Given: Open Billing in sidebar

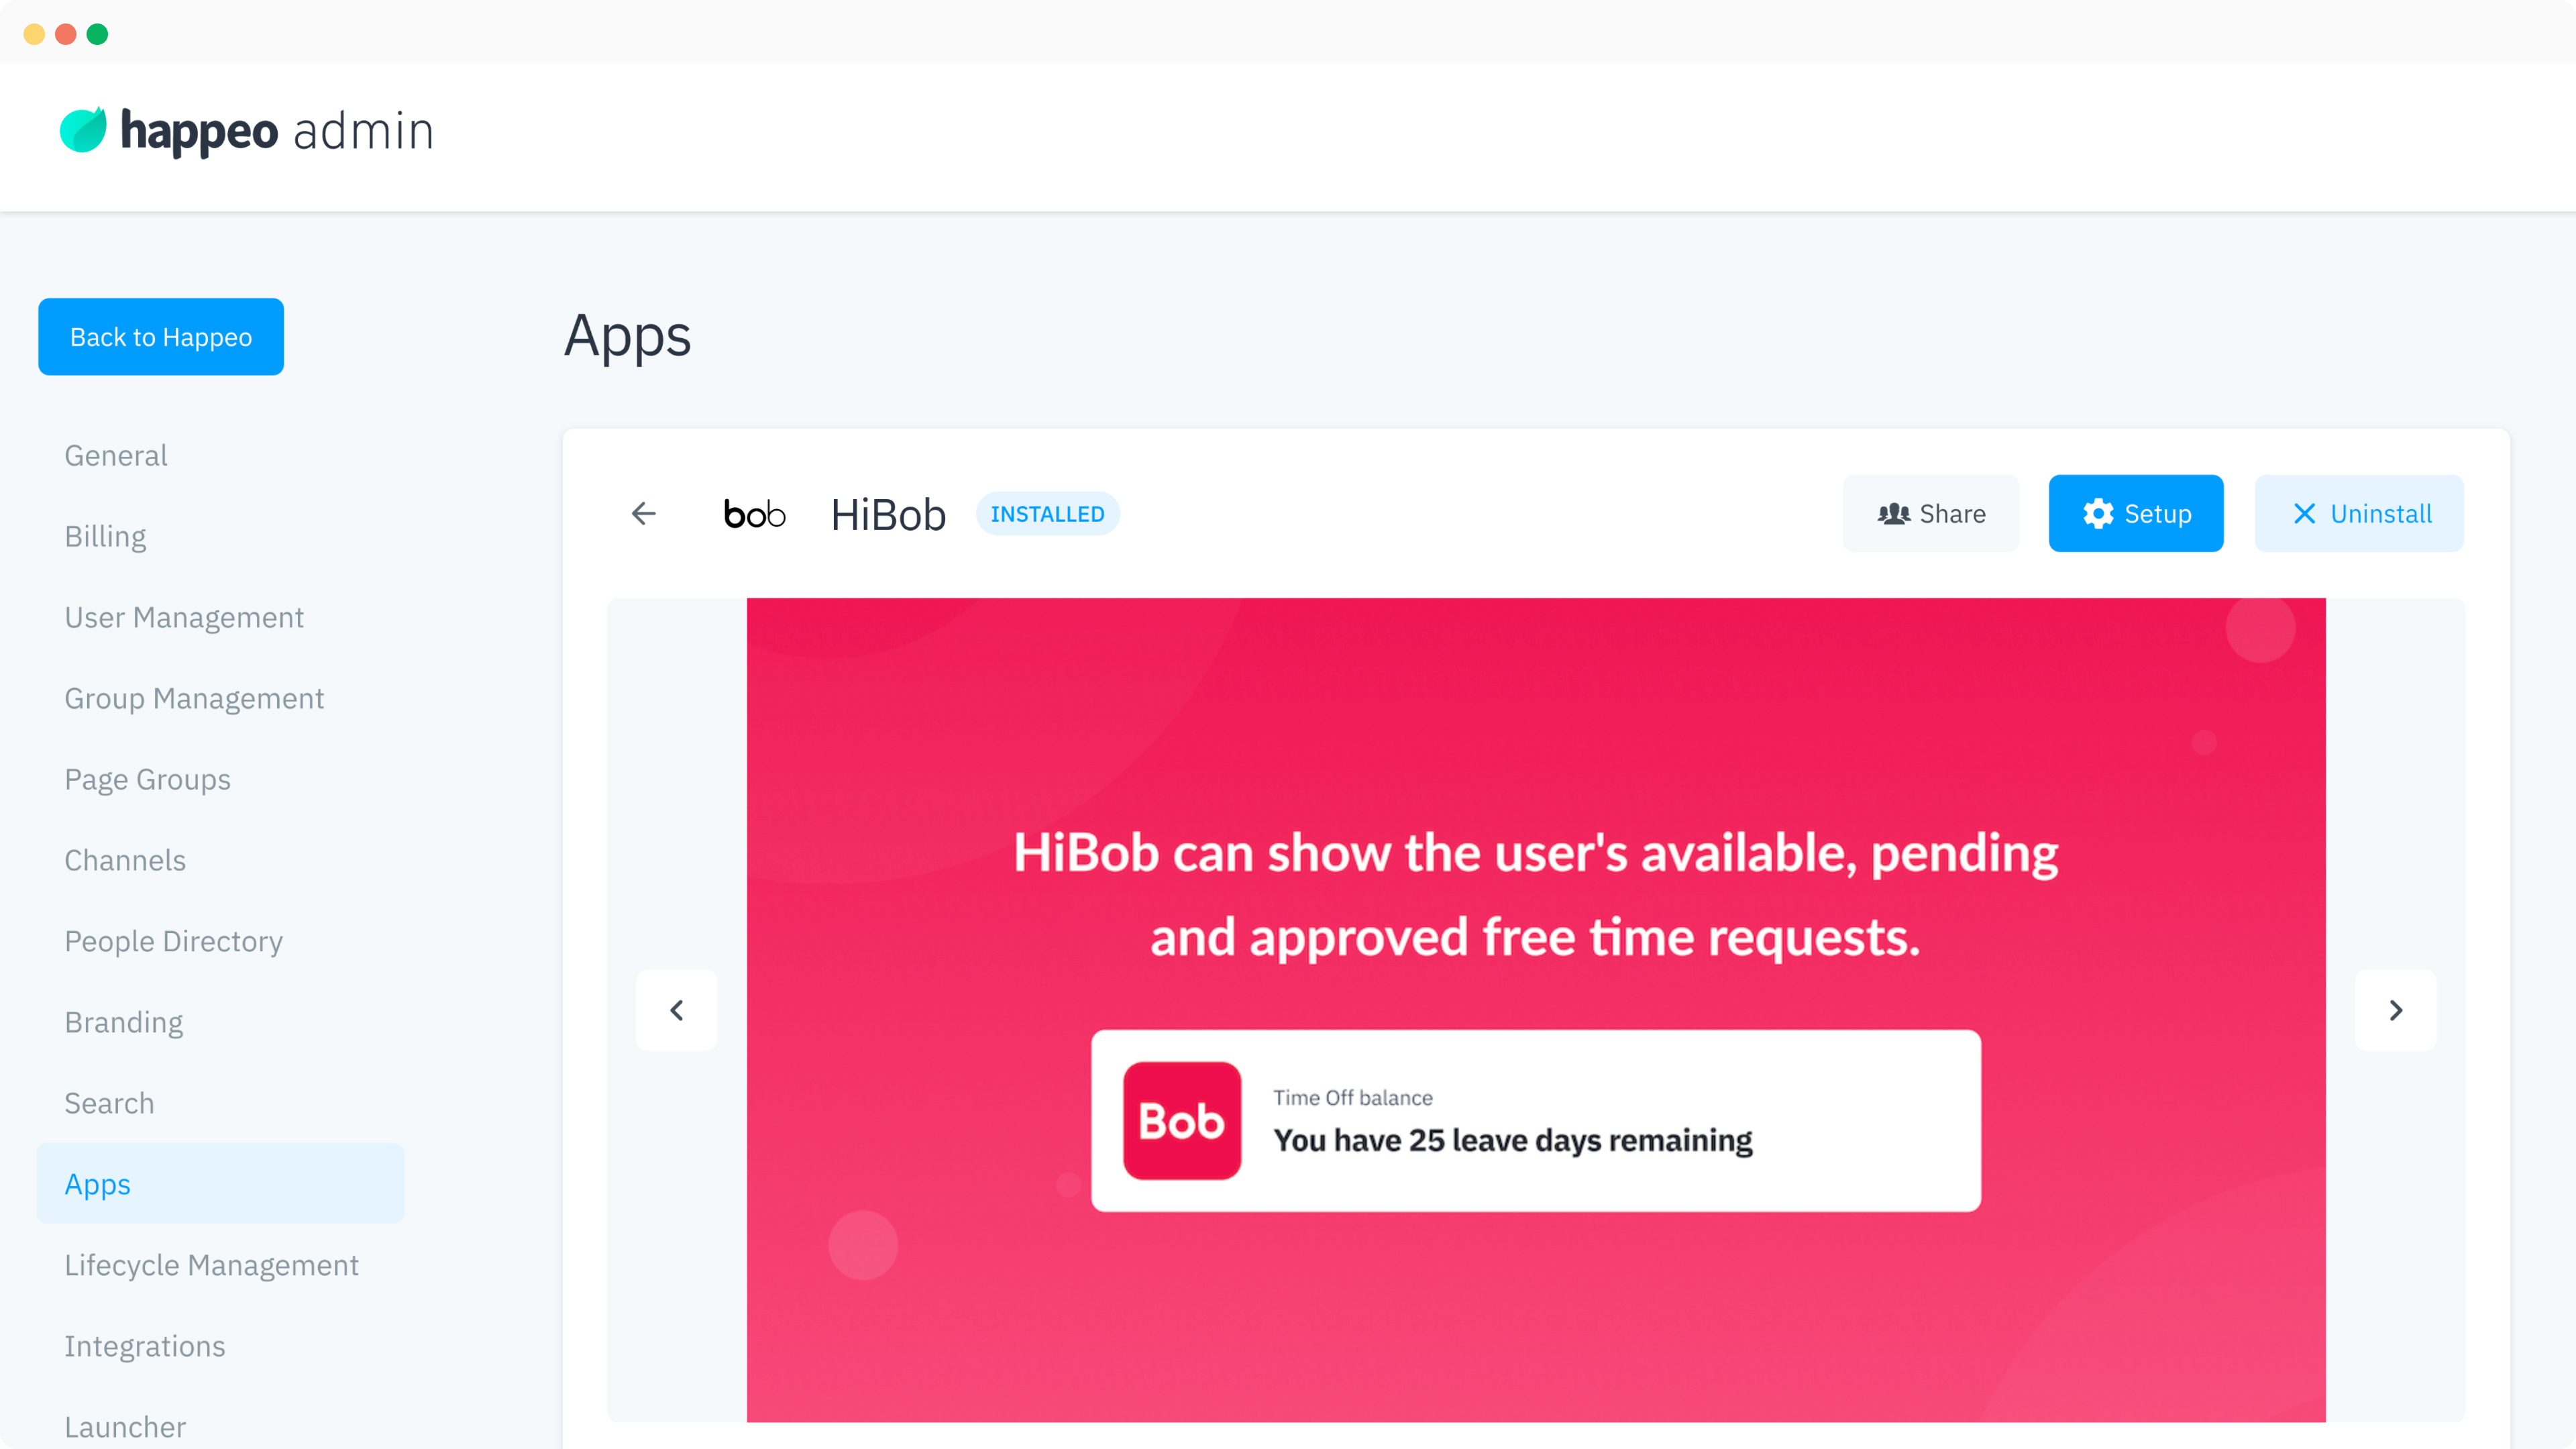Looking at the screenshot, I should point(105,537).
